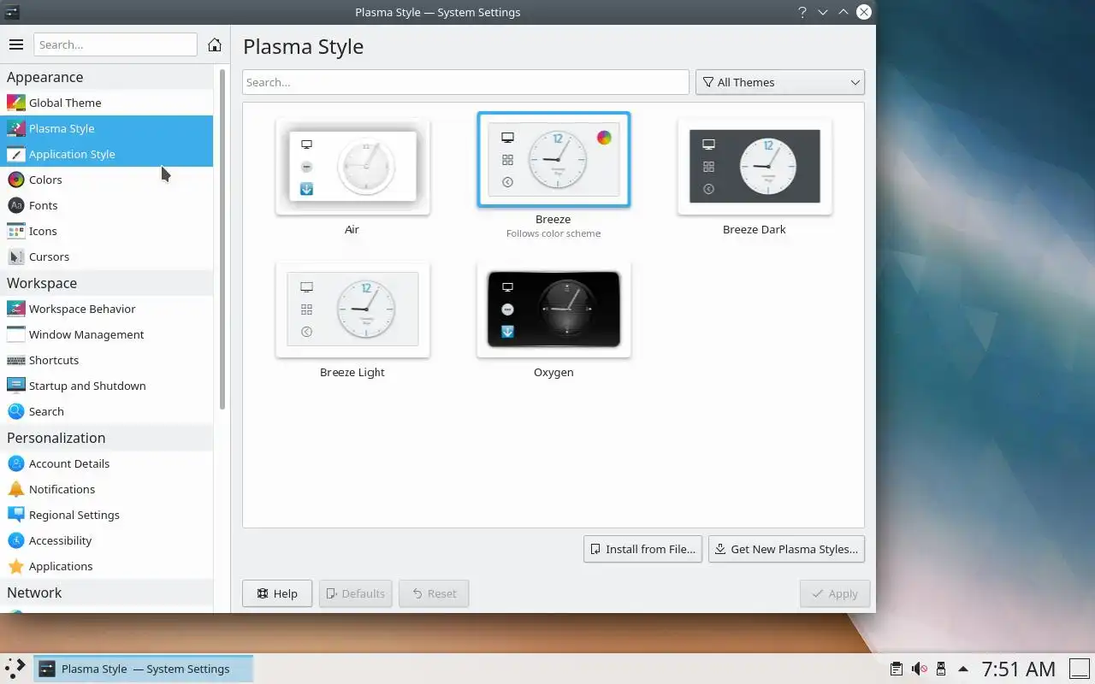Open Fonts settings in sidebar
This screenshot has width=1095, height=684.
tap(106, 205)
